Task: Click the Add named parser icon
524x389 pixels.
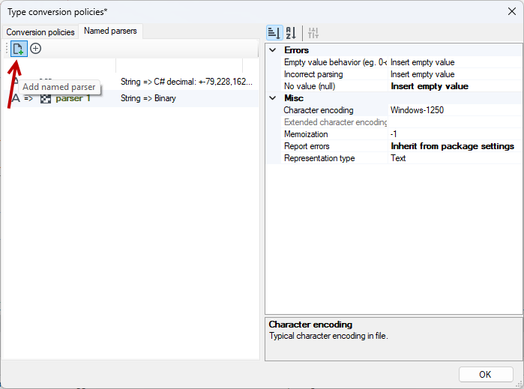Action: (x=19, y=49)
